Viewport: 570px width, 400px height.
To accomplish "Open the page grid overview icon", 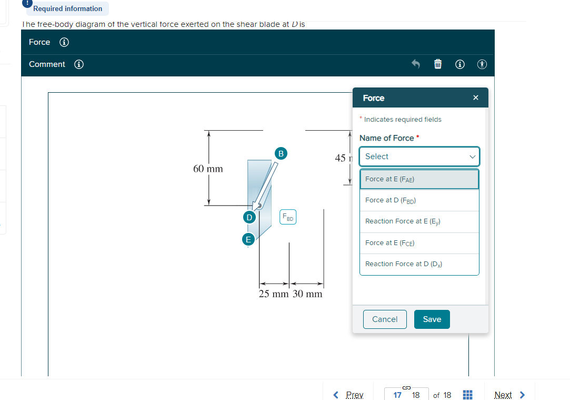I will [467, 394].
